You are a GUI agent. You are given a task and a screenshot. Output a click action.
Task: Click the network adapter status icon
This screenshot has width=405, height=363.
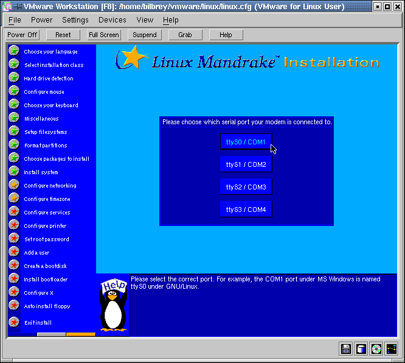click(x=391, y=349)
